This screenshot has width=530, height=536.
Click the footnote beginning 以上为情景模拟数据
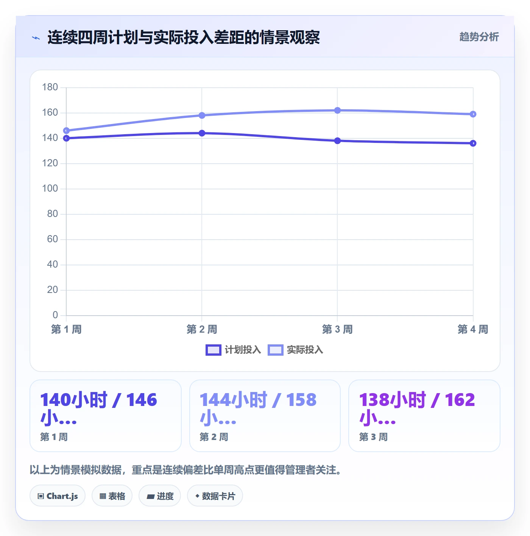tap(185, 470)
